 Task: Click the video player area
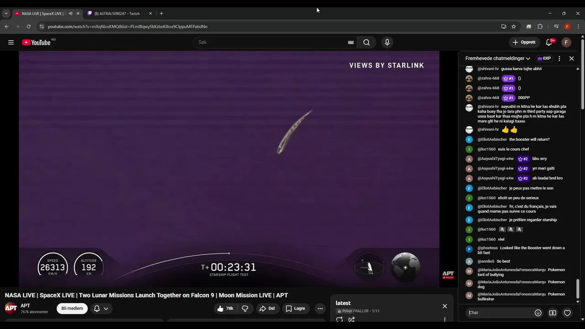pos(229,169)
